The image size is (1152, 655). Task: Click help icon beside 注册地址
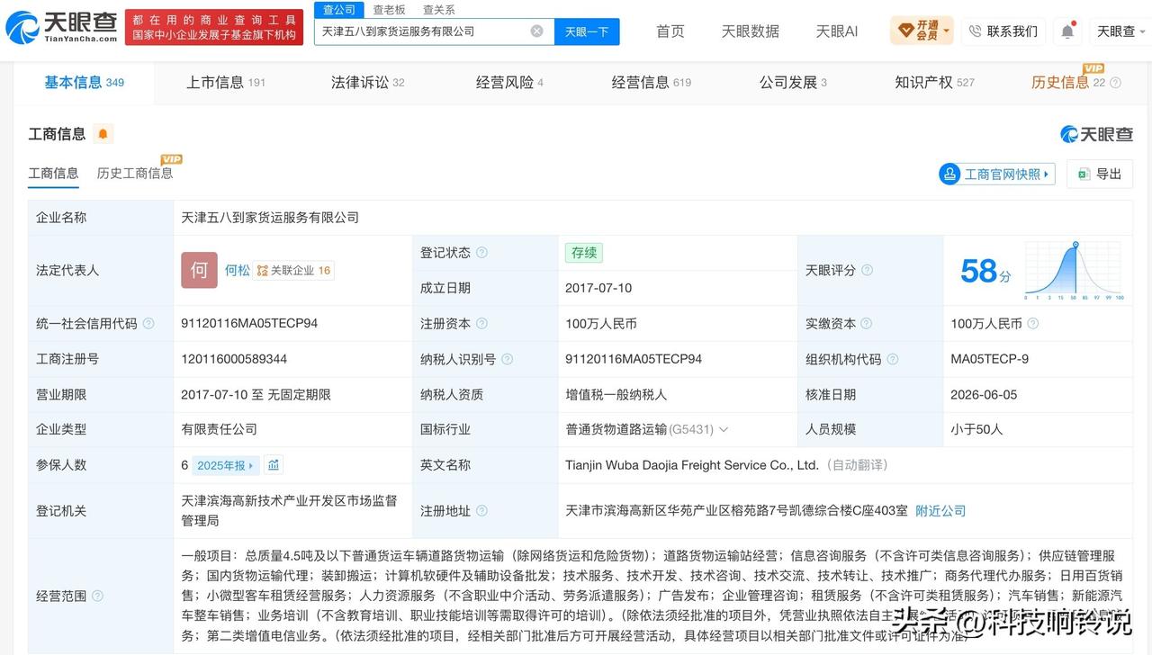(481, 511)
